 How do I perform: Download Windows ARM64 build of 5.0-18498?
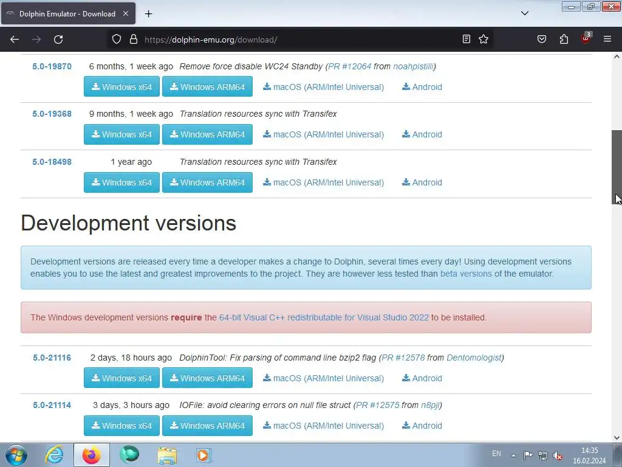[208, 182]
